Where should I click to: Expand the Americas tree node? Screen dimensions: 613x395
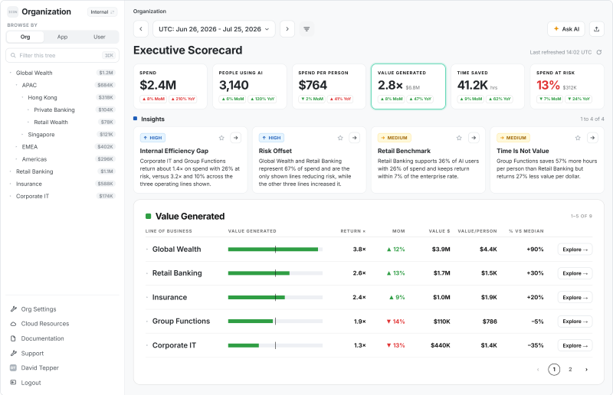coord(16,159)
